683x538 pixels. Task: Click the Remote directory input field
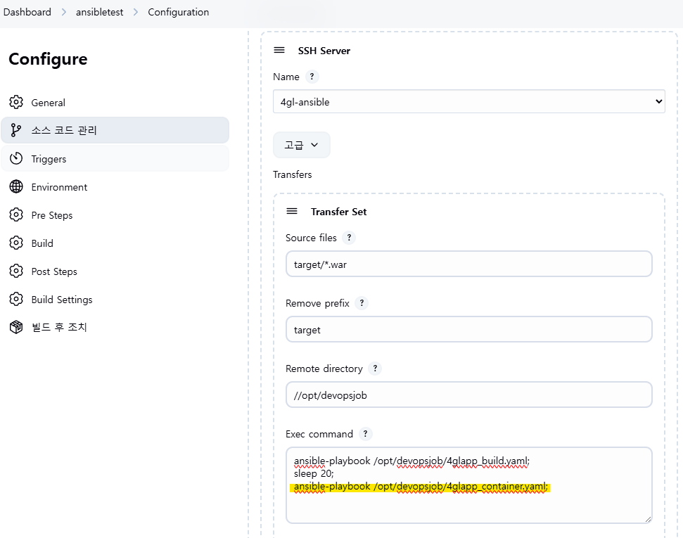click(468, 395)
